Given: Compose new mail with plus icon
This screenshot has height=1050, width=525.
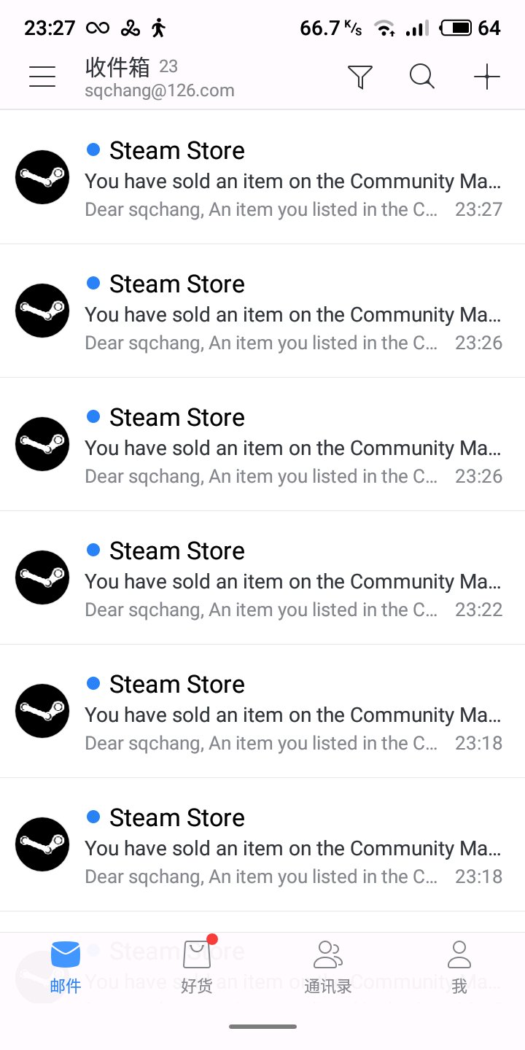Looking at the screenshot, I should 486,77.
